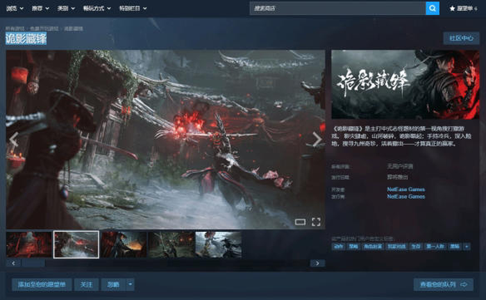Image resolution: width=486 pixels, height=300 pixels.
Task: Click the third user tag 角色扮演
Action: click(x=373, y=247)
